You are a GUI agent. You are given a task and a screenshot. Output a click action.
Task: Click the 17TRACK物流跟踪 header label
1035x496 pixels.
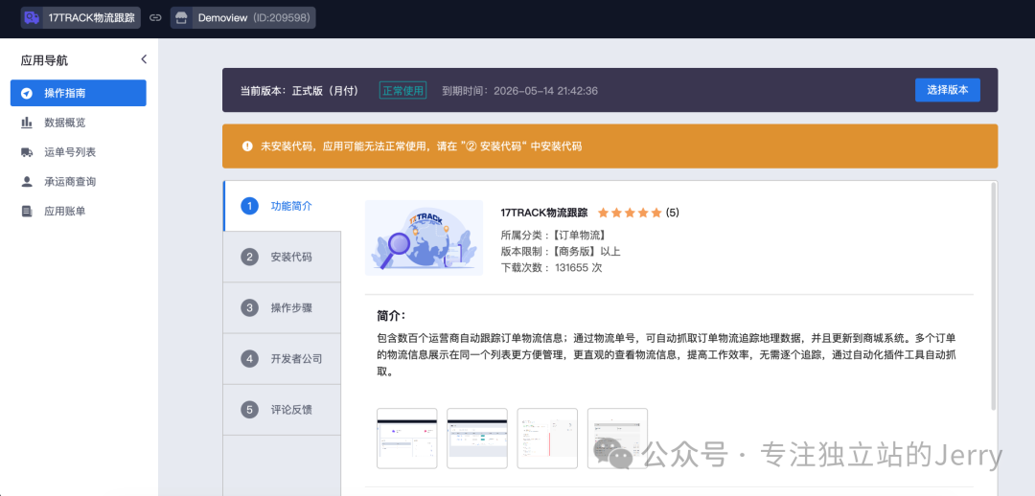click(92, 18)
